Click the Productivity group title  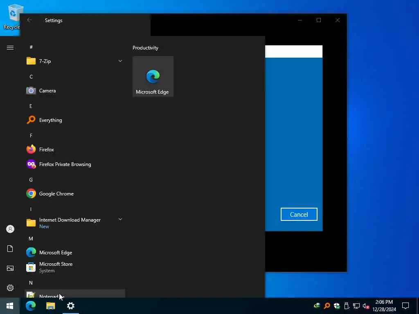coord(145,48)
